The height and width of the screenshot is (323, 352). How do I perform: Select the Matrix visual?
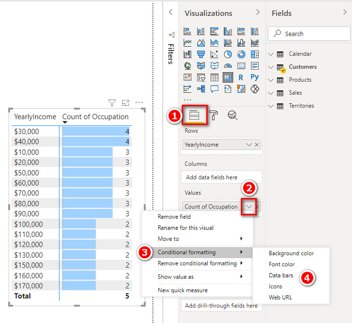228,77
